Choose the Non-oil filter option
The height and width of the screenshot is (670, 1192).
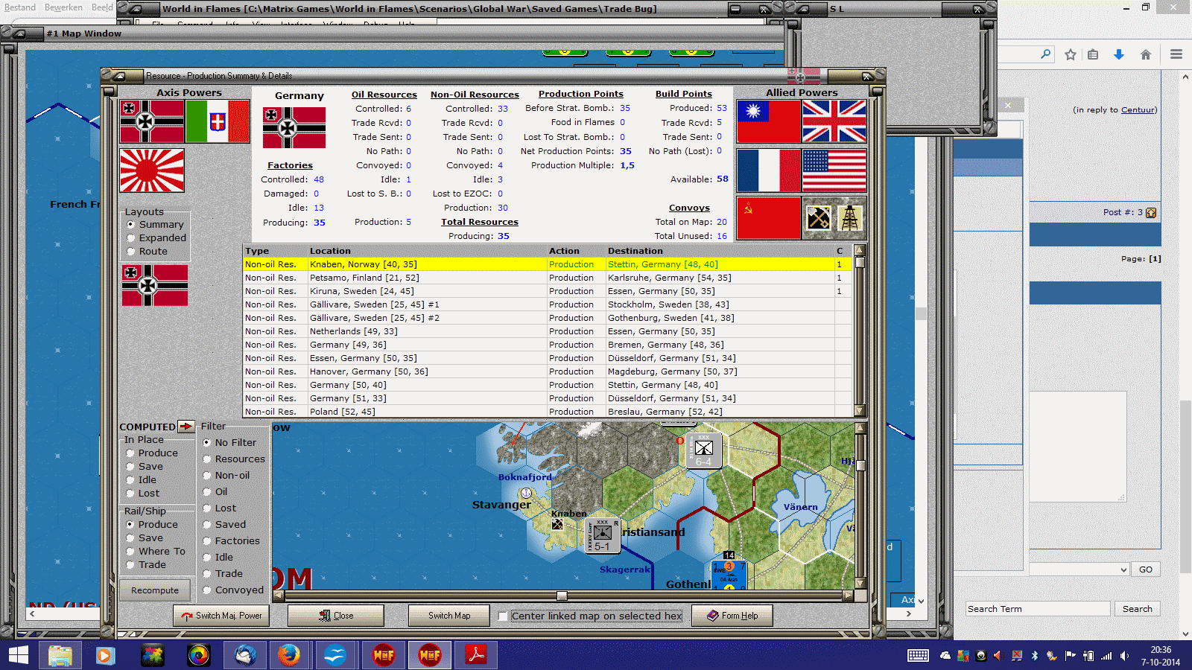point(226,476)
